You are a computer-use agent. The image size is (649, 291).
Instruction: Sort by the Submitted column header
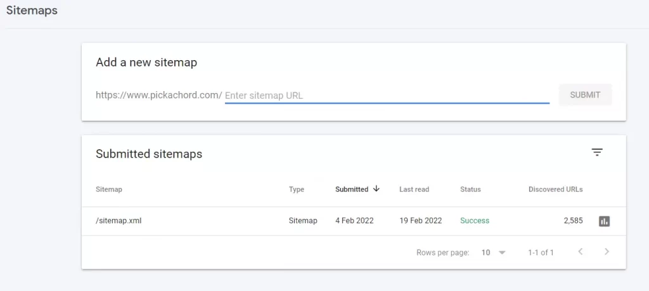[x=352, y=189]
